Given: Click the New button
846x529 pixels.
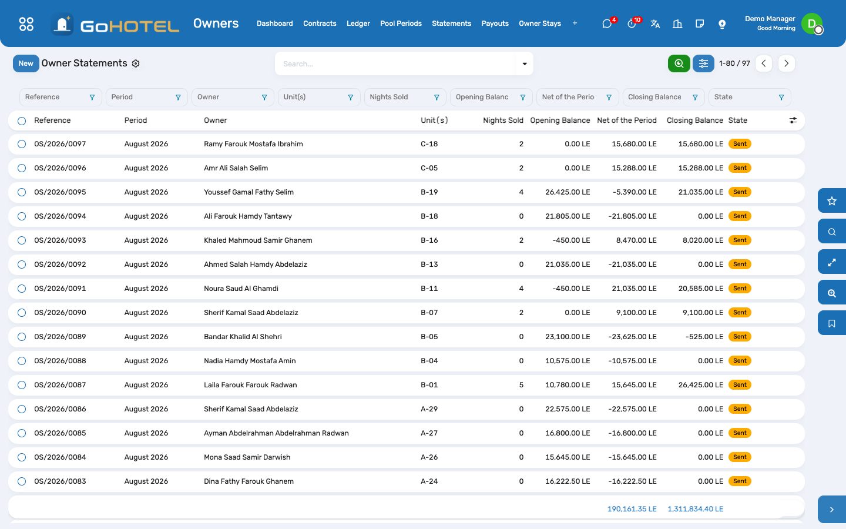Looking at the screenshot, I should point(26,63).
